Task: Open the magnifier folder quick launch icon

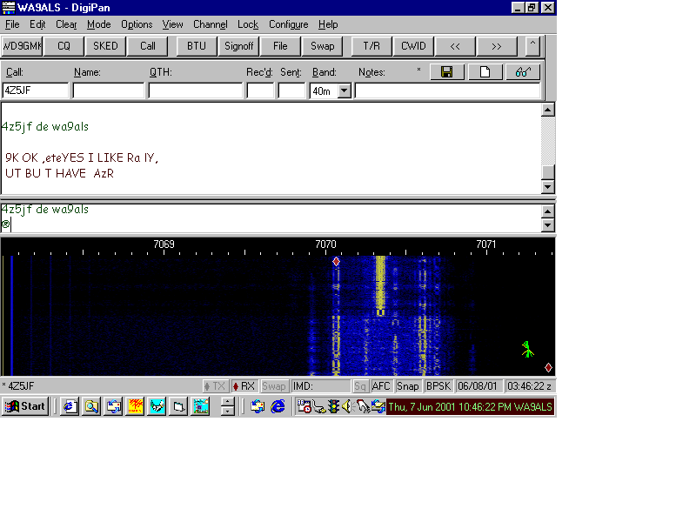Action: coord(92,406)
